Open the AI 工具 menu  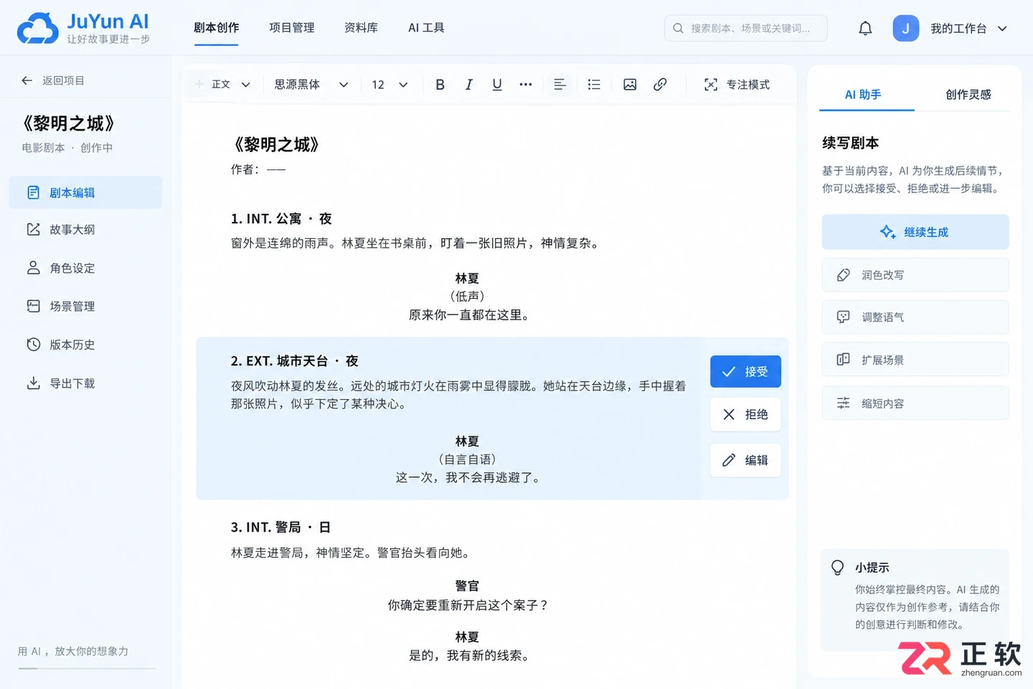[x=426, y=28]
